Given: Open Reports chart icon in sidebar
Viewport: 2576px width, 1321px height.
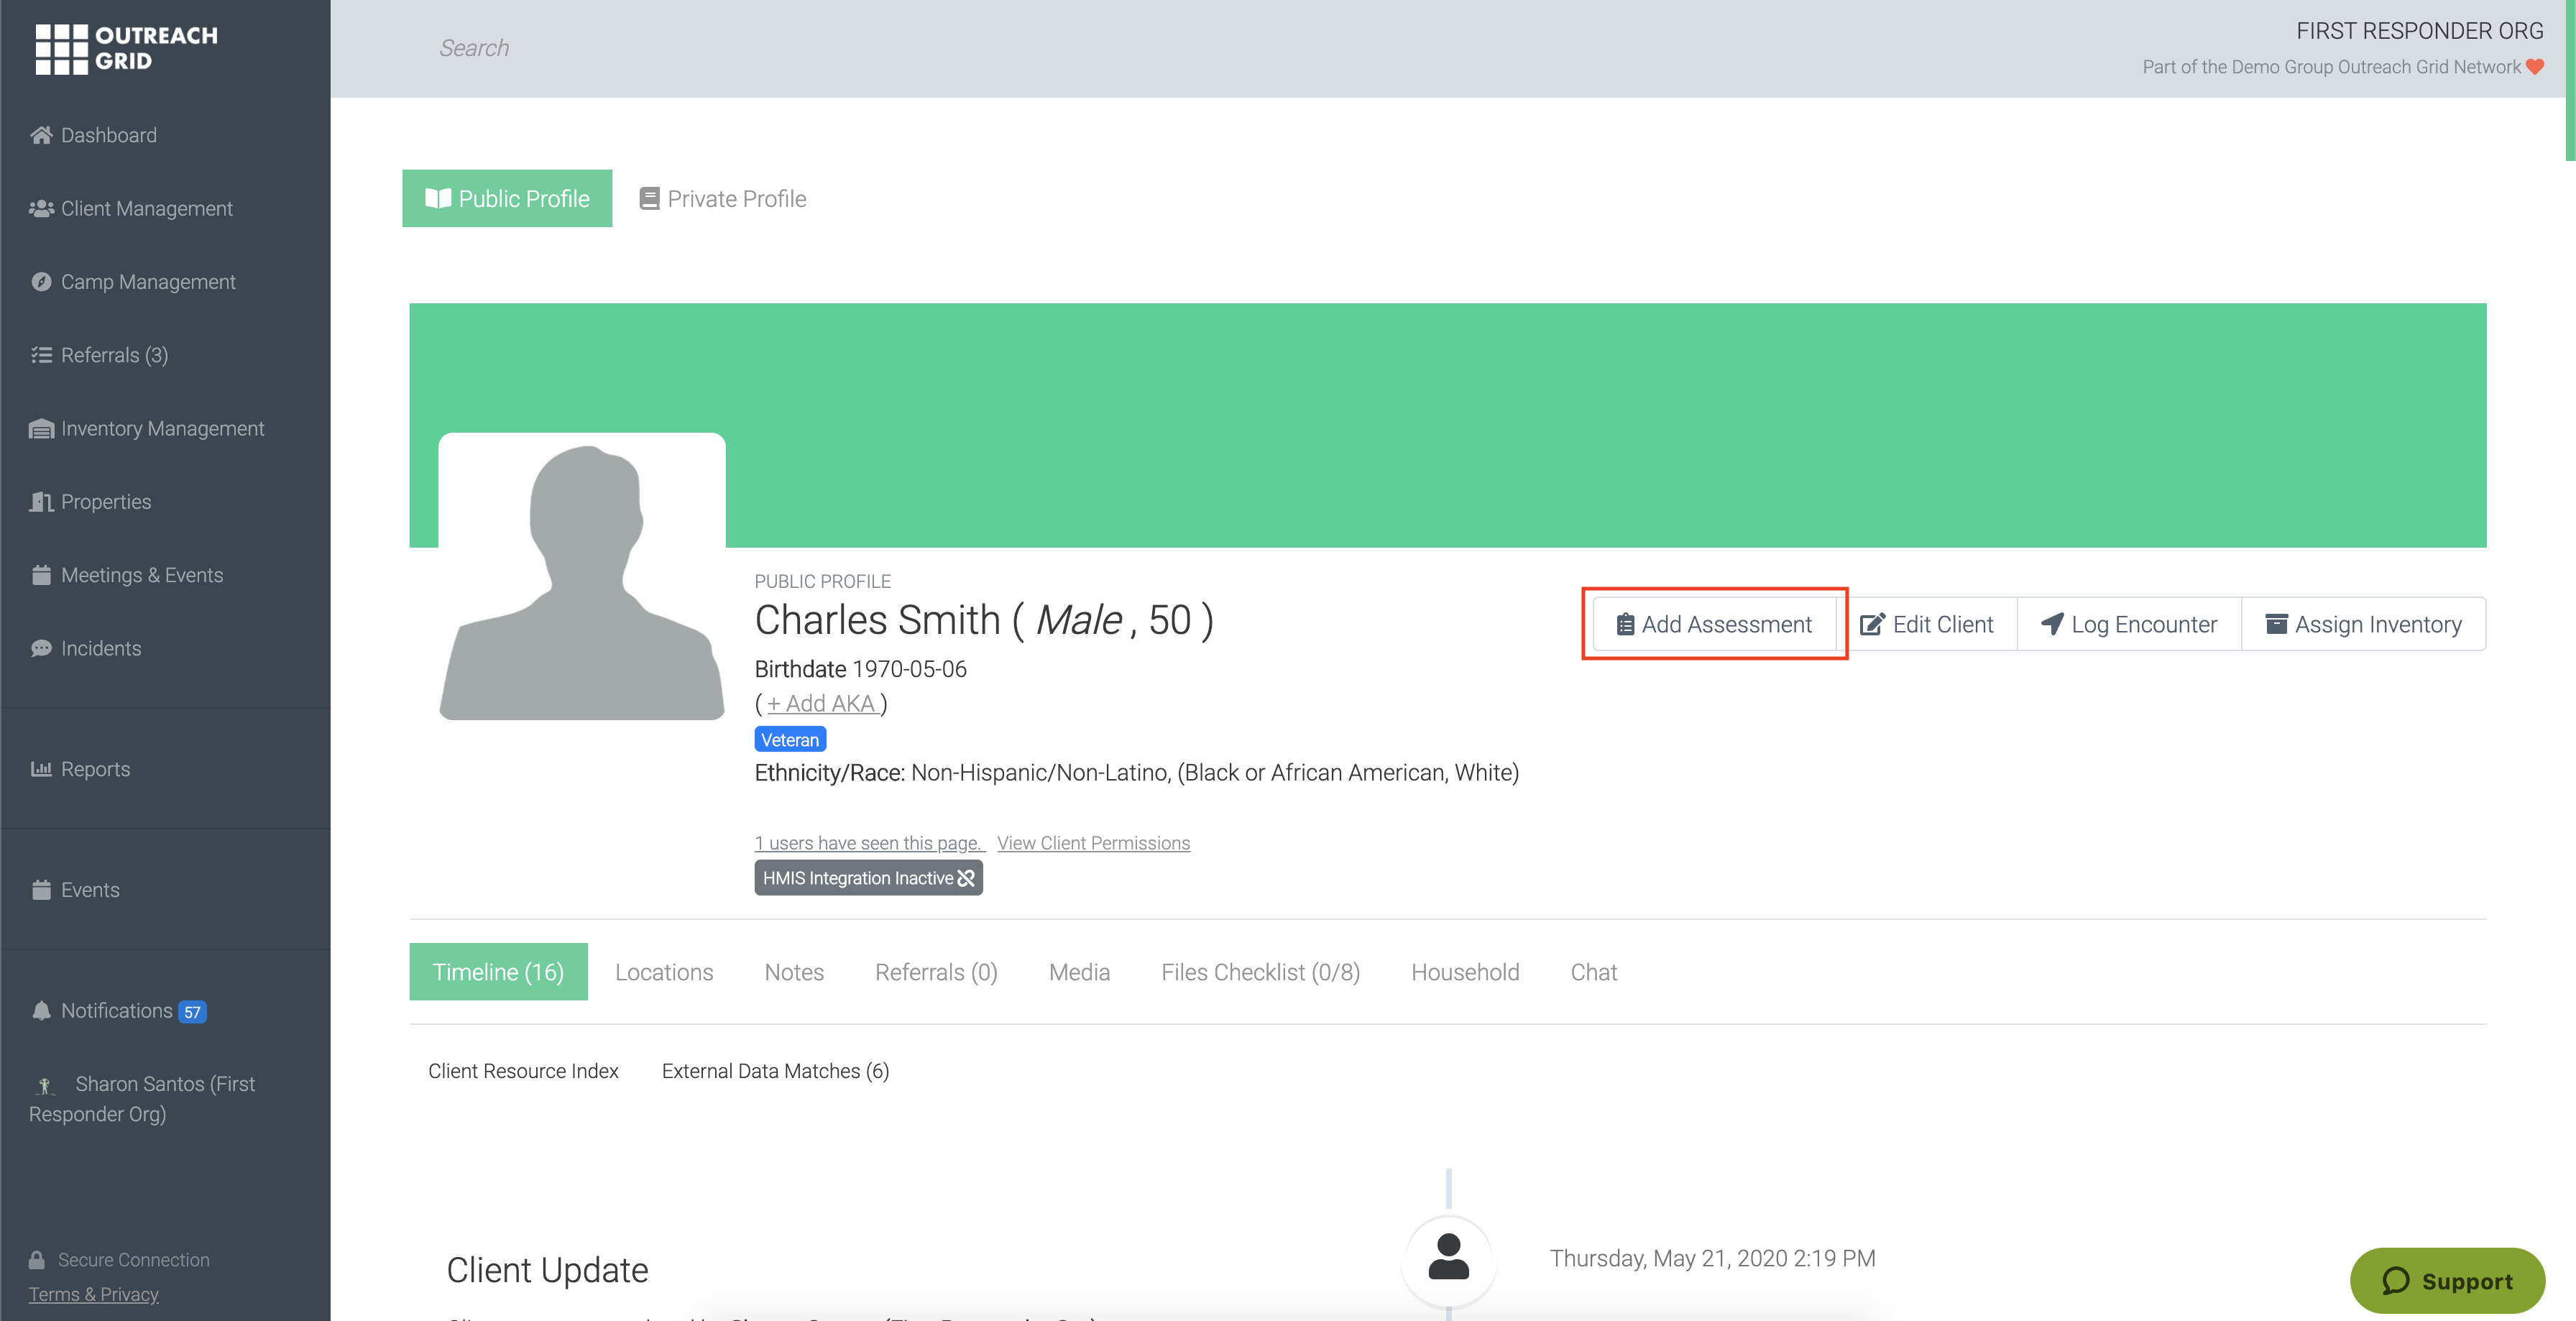Looking at the screenshot, I should coord(41,769).
